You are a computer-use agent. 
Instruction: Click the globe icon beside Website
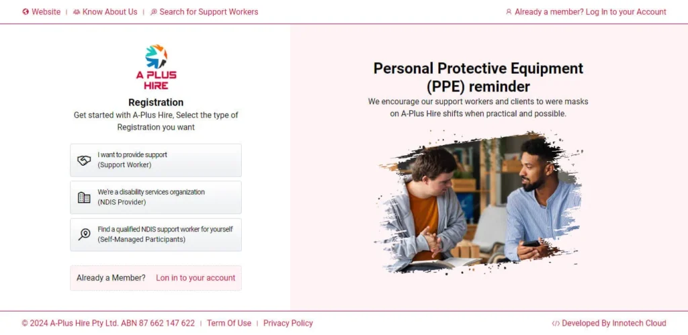click(x=26, y=12)
